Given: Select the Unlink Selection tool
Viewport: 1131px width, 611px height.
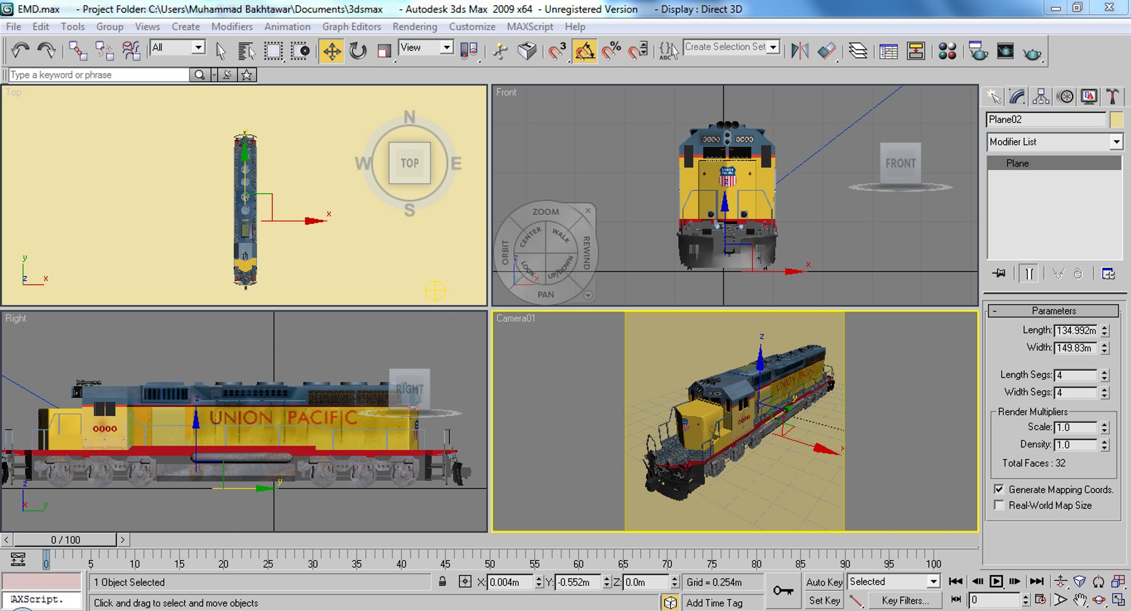Looking at the screenshot, I should pyautogui.click(x=104, y=51).
